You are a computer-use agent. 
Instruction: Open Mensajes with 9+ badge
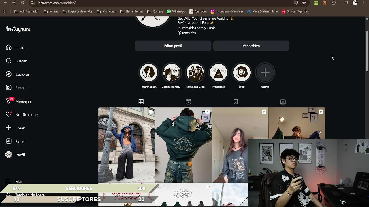(x=18, y=101)
